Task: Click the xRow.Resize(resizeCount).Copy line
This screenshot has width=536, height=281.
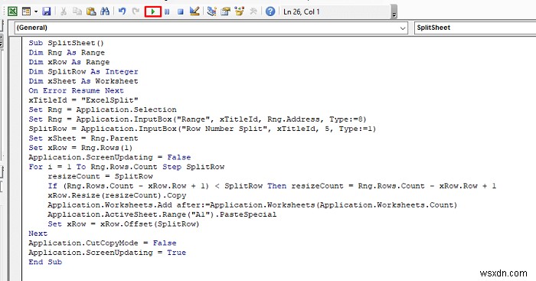Action: click(117, 195)
